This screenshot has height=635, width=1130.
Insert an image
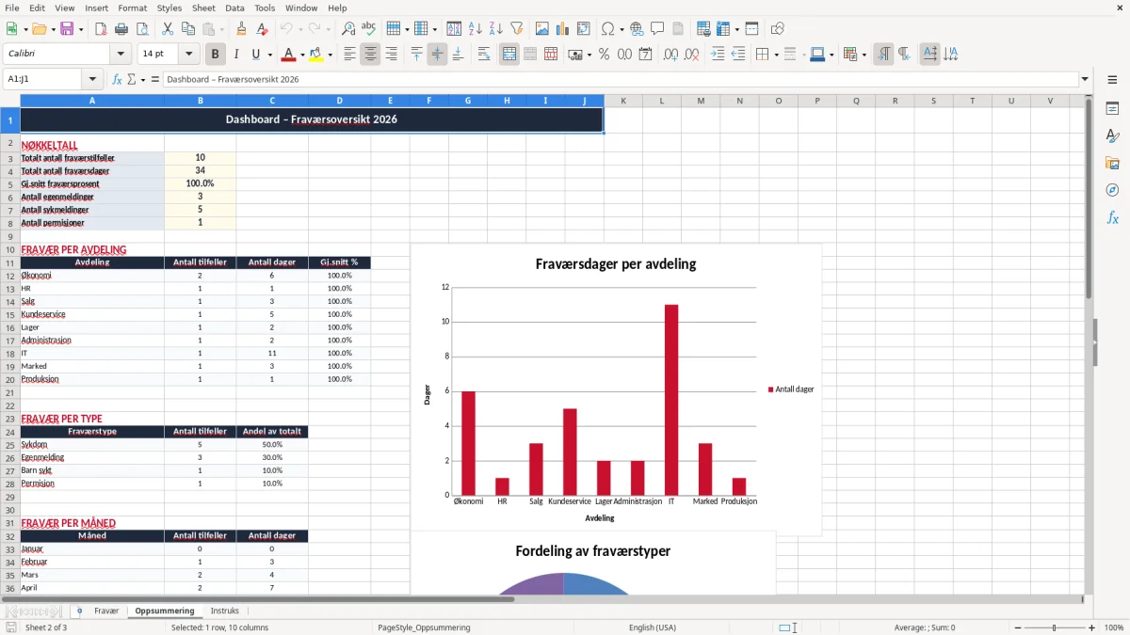tap(543, 29)
